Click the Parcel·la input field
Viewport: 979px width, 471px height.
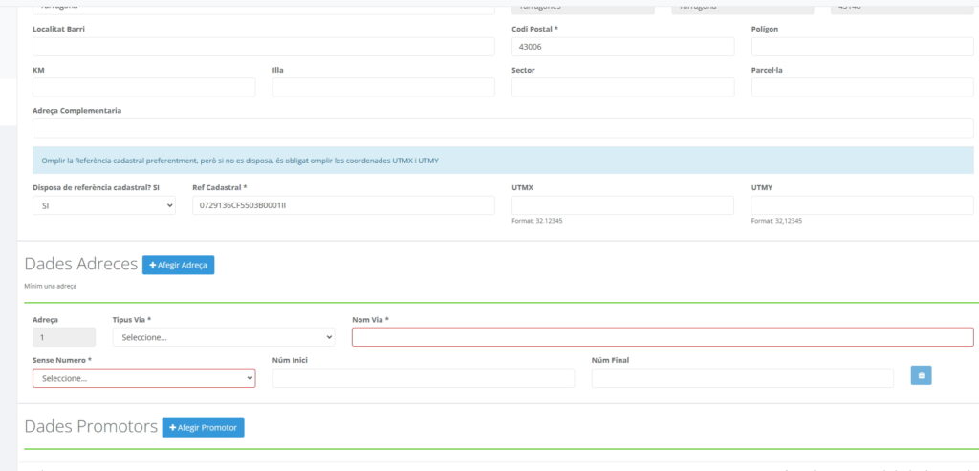861,88
